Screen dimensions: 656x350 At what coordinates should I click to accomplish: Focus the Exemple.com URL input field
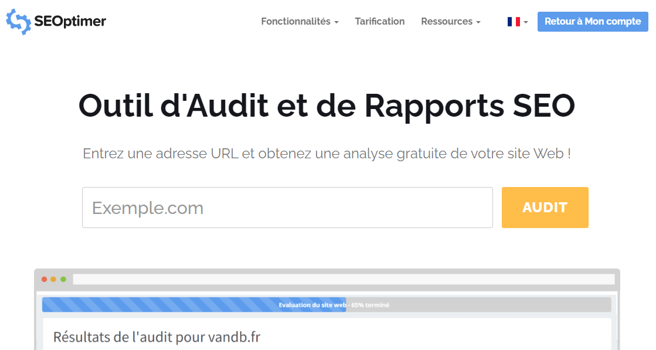287,208
